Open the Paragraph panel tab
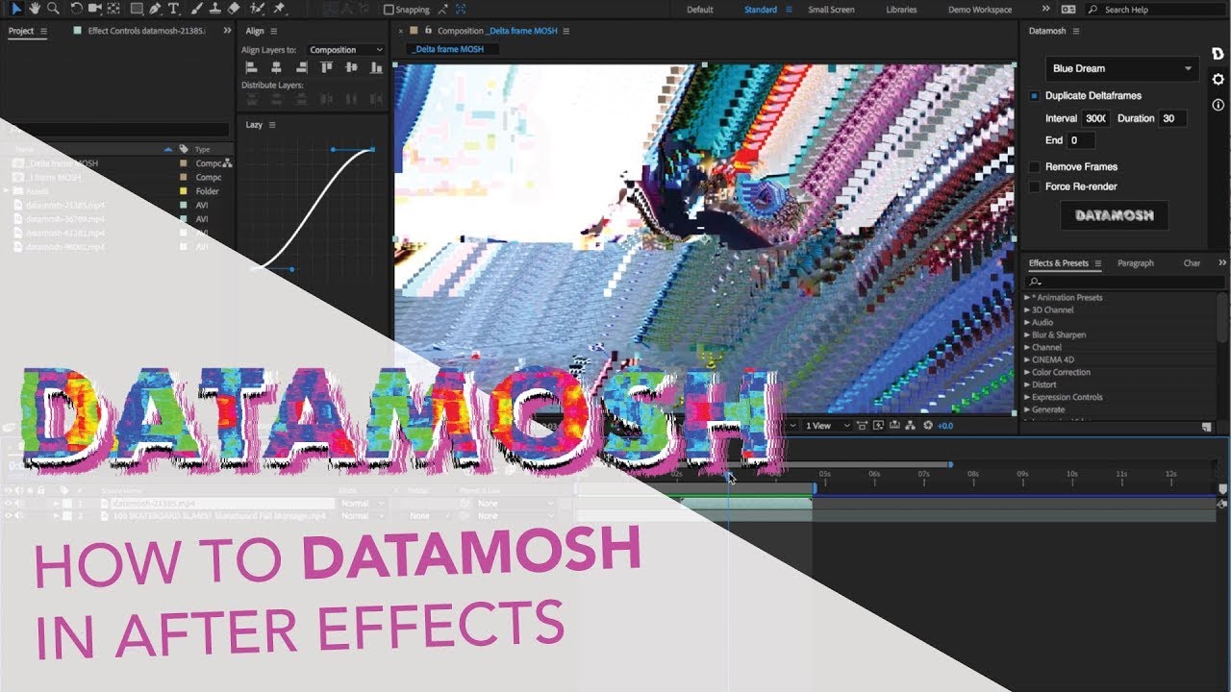1231x692 pixels. click(1136, 263)
